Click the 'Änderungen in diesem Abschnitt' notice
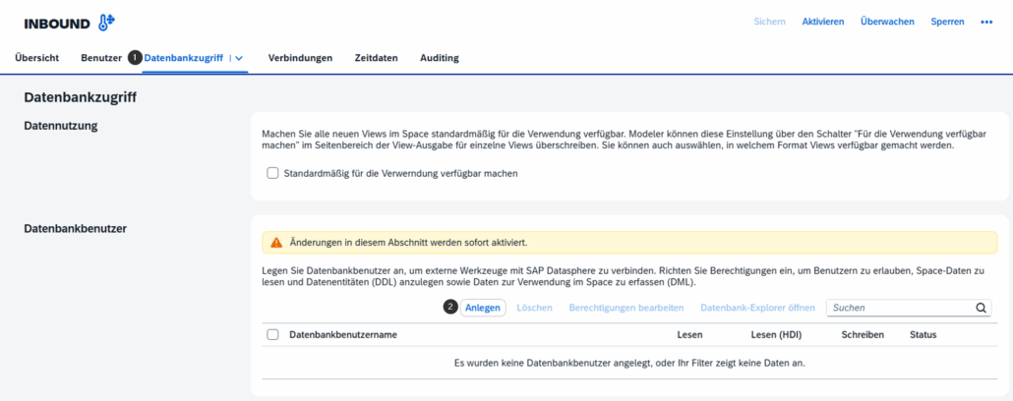Screen dimensions: 1013x401 click(629, 243)
